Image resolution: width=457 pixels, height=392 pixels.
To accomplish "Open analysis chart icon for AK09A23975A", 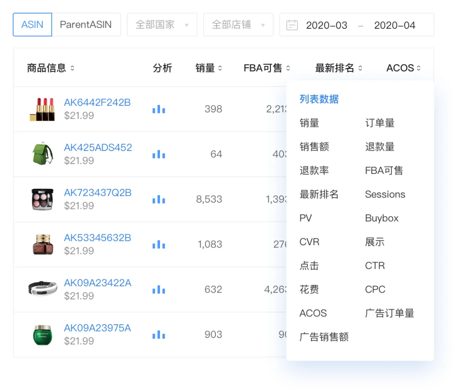I will [159, 335].
